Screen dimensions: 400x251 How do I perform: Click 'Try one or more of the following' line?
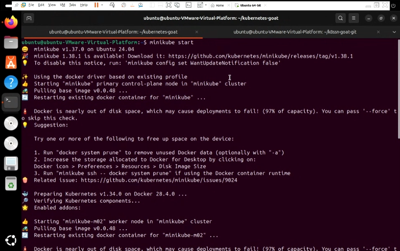pyautogui.click(x=134, y=139)
